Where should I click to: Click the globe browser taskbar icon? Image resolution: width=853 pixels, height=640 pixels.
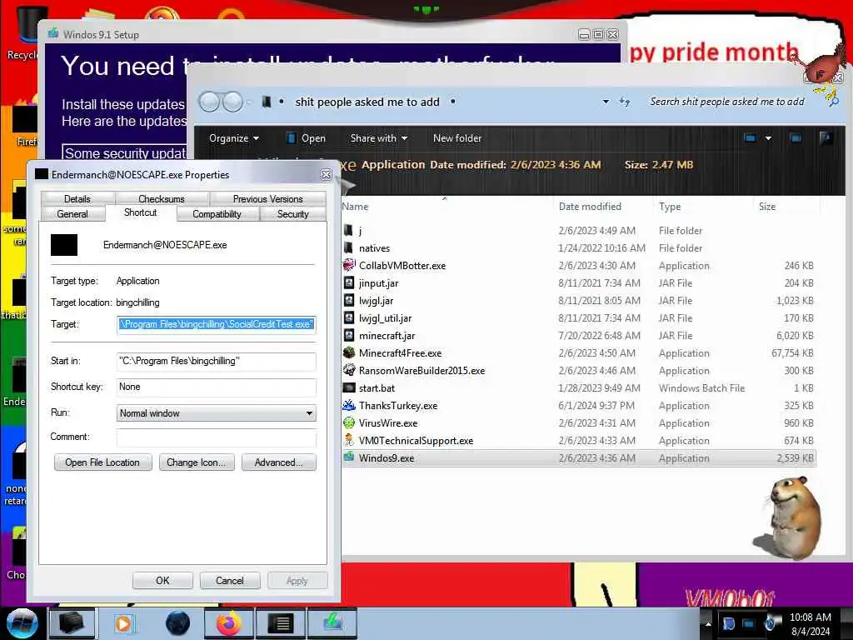click(177, 623)
